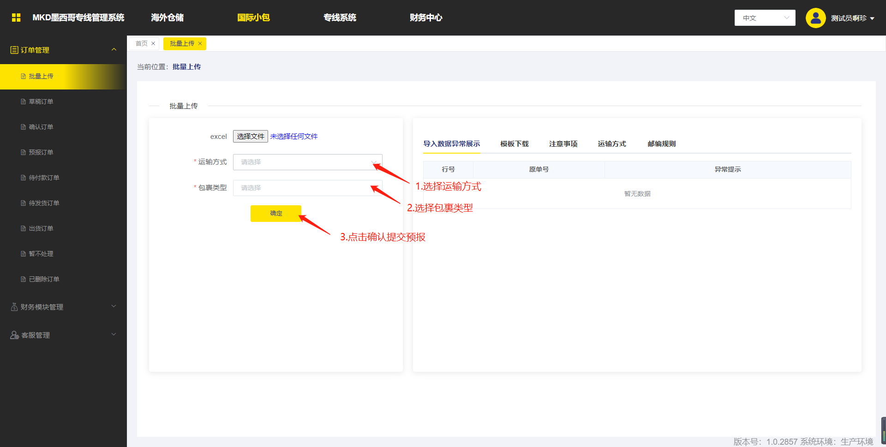Image resolution: width=886 pixels, height=447 pixels.
Task: Collapse the 订单管理 menu chevron
Action: tap(114, 49)
